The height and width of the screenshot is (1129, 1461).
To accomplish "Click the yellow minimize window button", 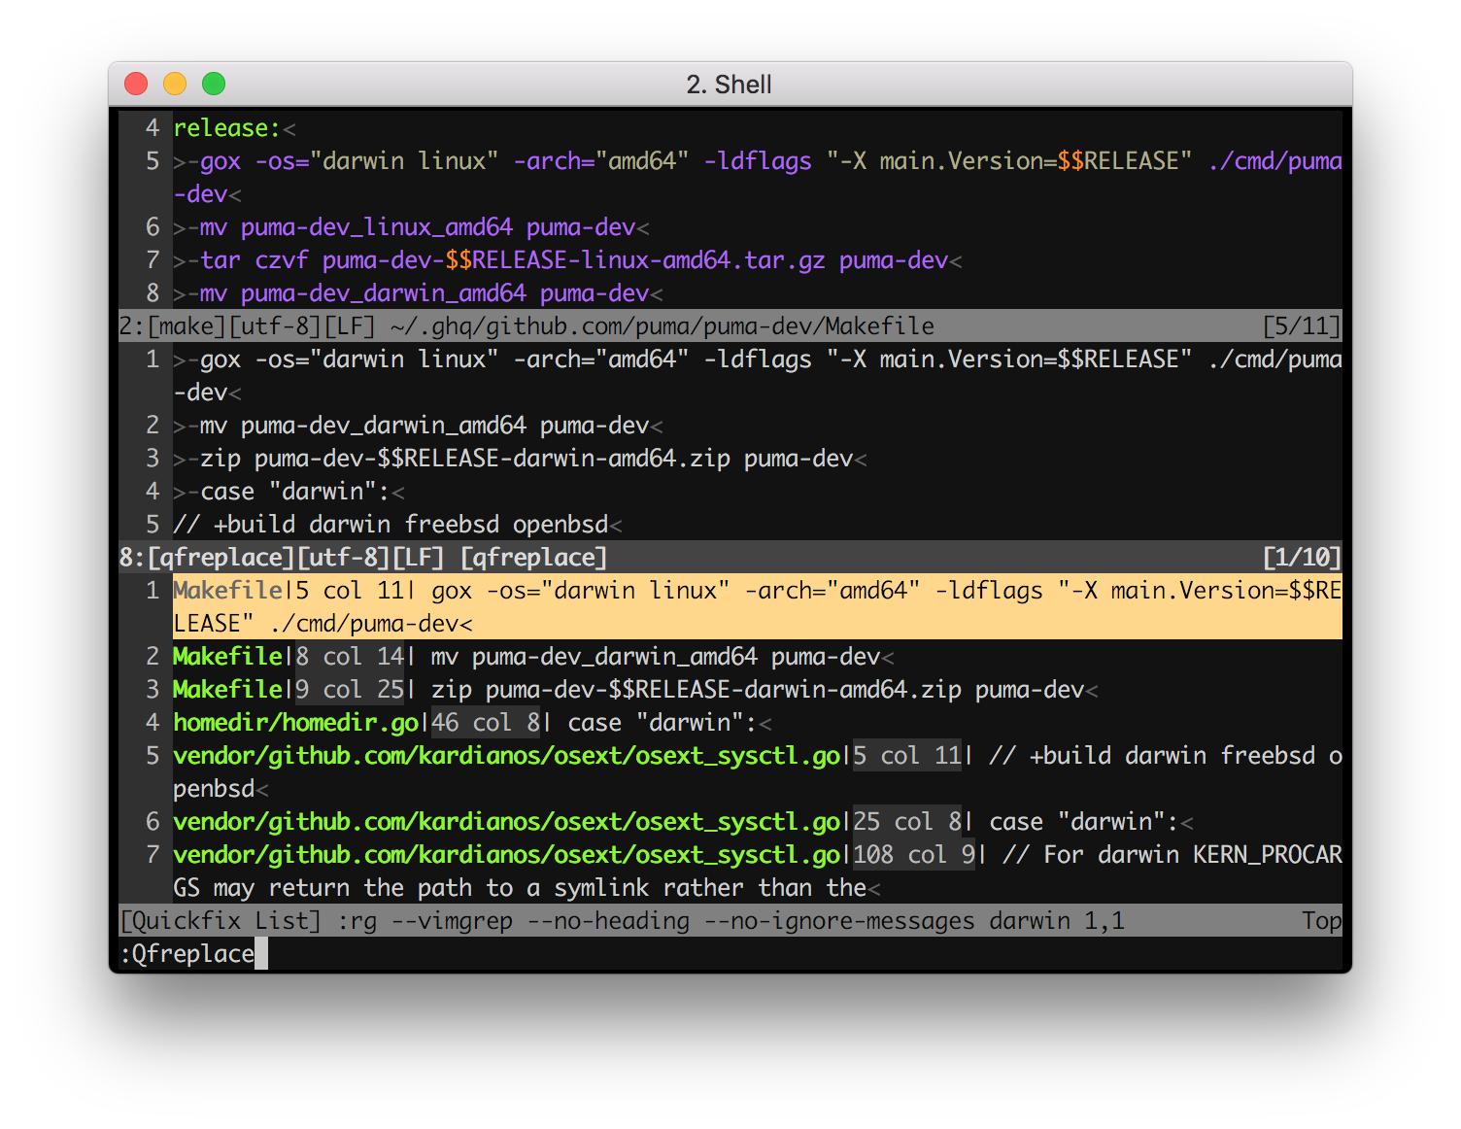I will 175,84.
